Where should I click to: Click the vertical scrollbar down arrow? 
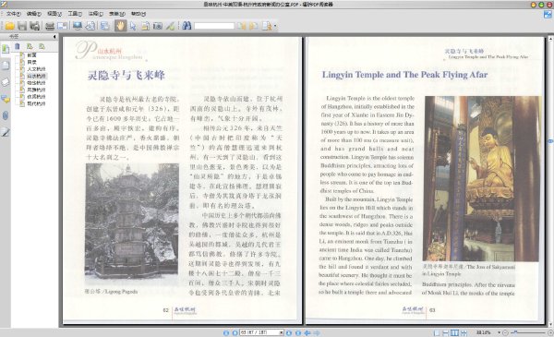pos(550,324)
